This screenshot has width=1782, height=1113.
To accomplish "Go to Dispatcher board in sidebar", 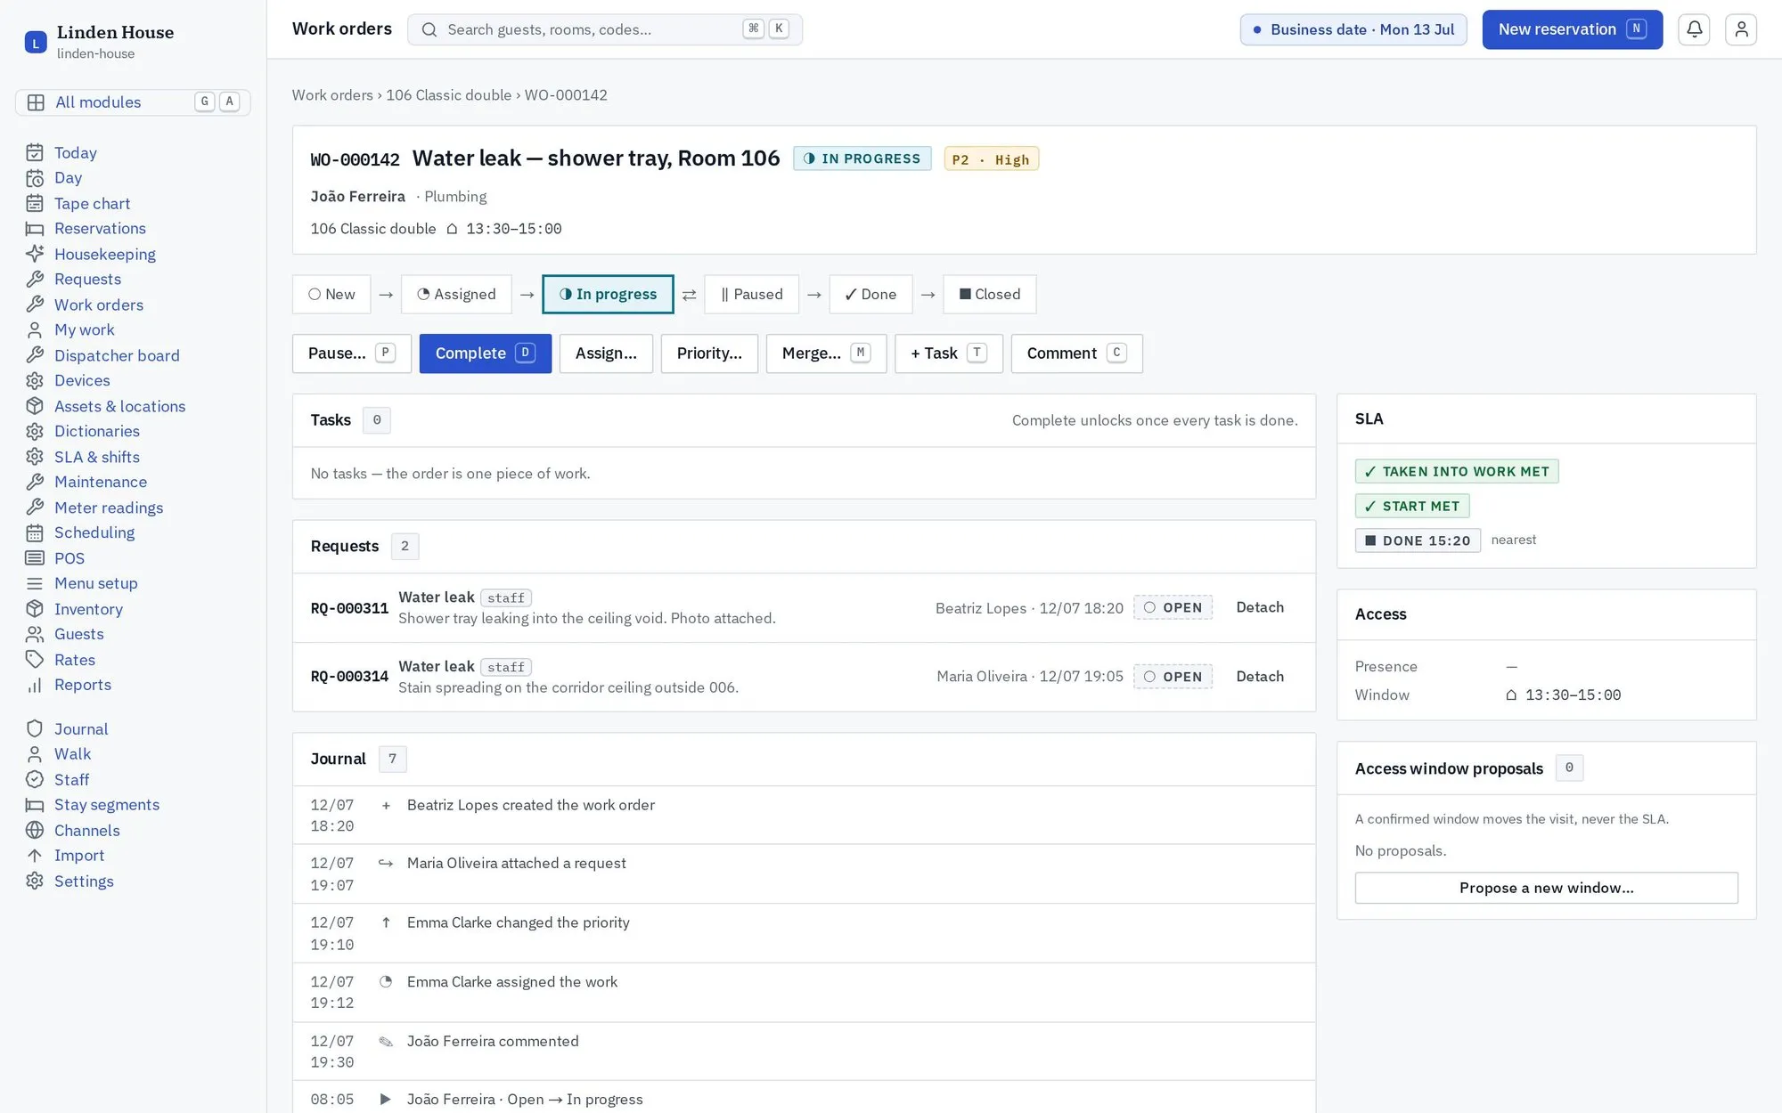I will 117,355.
